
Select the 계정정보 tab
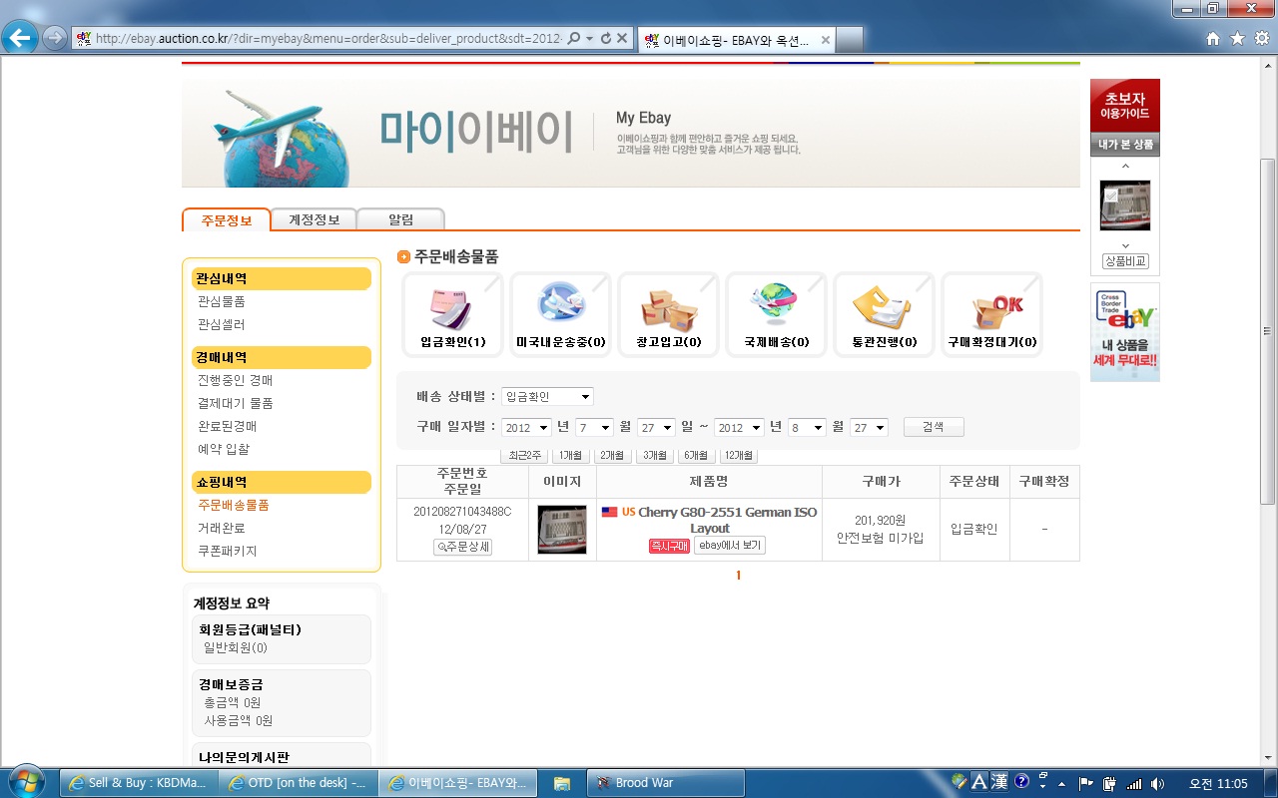click(314, 219)
